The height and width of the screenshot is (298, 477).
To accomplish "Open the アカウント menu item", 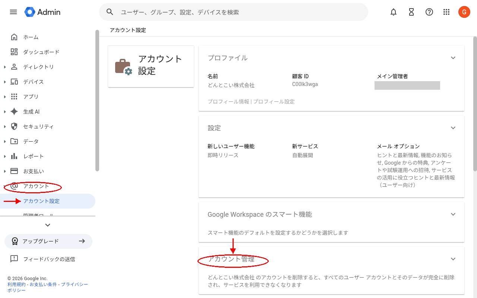I will [x=35, y=187].
